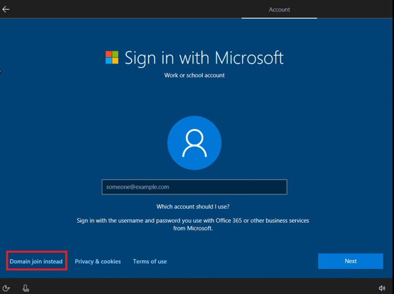Click the Next button
Image resolution: width=394 pixels, height=294 pixels.
(x=351, y=261)
